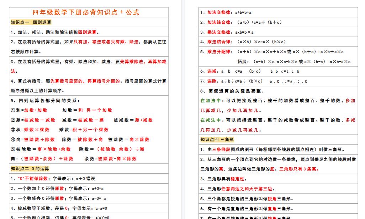Click the line '5、三个角都是锐角的三角形叫做锐角三角形。'
365x219 pixels.
click(247, 199)
